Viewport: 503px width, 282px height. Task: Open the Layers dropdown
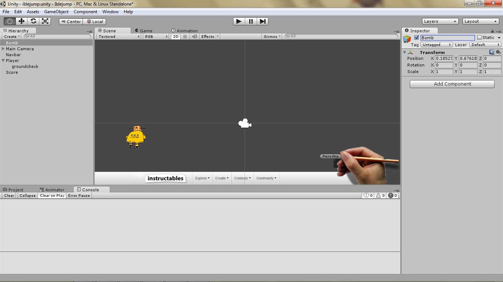pos(440,21)
